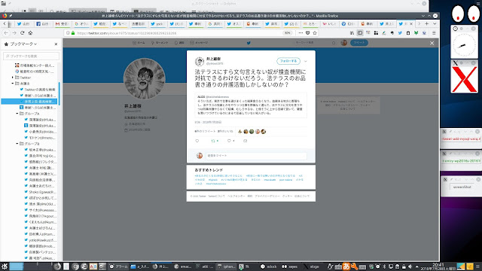Click the reply text input box
Screen dimensions: 482x271
coord(256,156)
